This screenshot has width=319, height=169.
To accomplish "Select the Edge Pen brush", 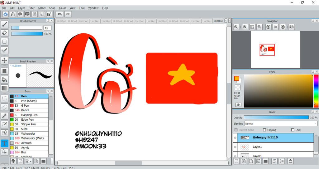I will click(29, 119).
